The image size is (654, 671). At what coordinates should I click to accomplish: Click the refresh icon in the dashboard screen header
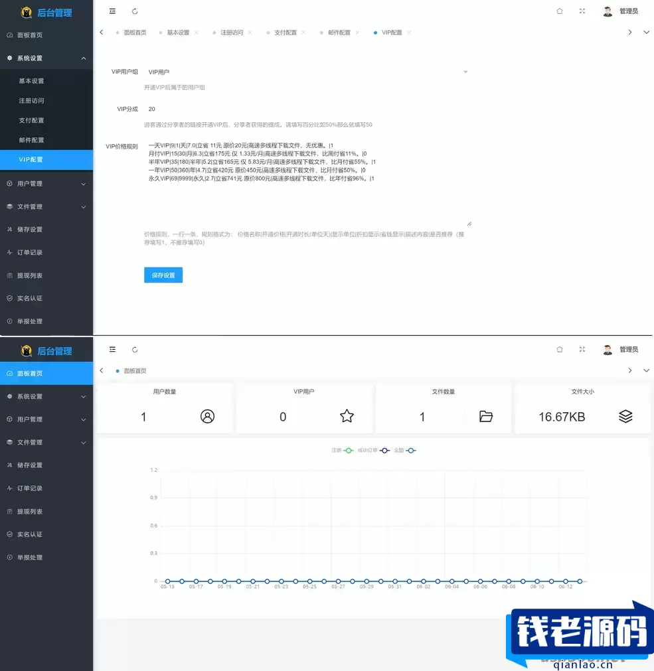click(x=135, y=350)
